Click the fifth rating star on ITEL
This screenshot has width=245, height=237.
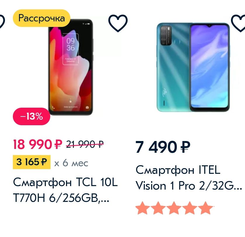coord(205,208)
